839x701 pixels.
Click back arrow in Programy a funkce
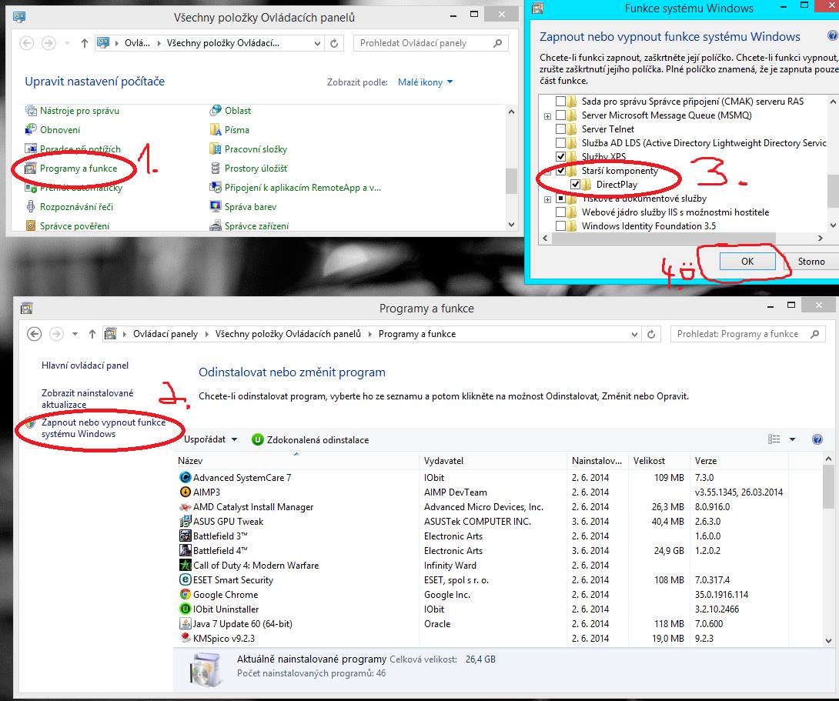tap(34, 334)
